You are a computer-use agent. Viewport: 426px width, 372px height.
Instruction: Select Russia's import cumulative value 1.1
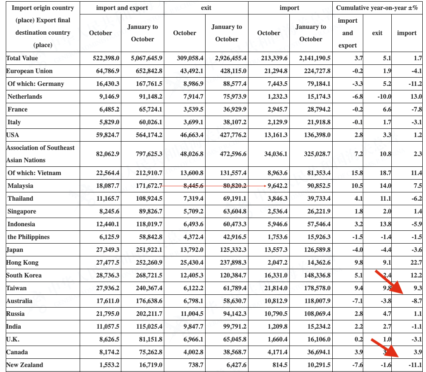(x=417, y=313)
